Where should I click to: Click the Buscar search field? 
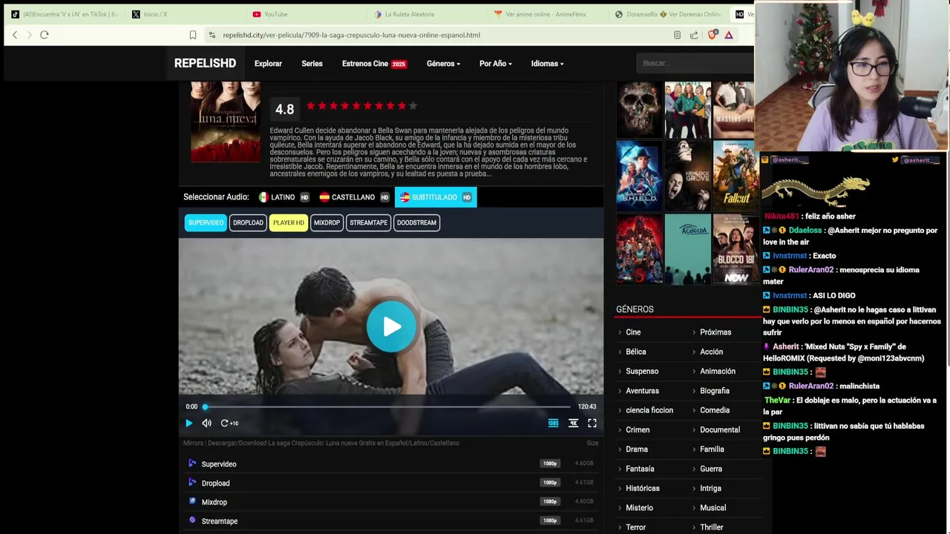695,63
